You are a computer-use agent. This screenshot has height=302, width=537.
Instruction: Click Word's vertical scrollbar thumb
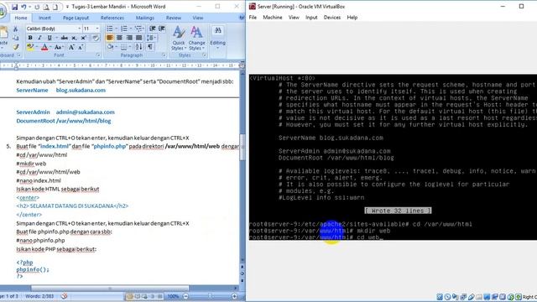[242, 148]
